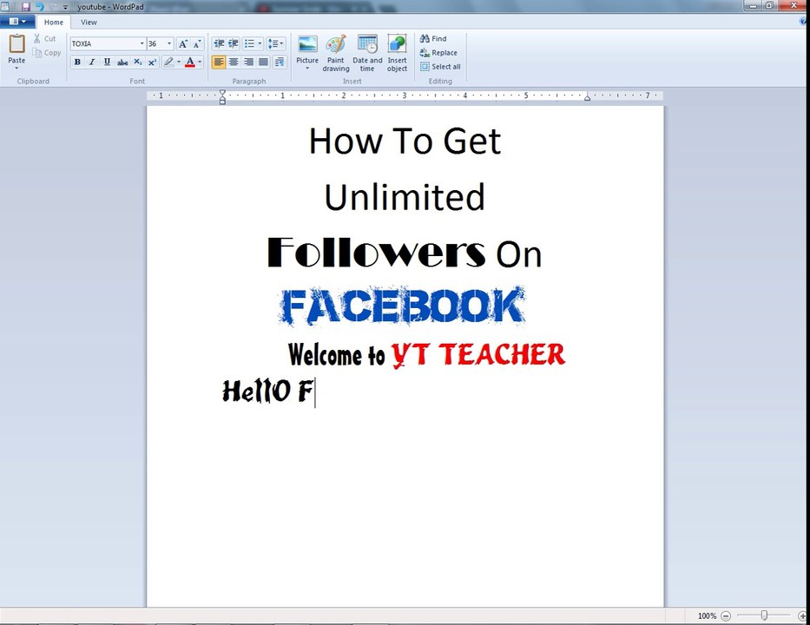
Task: Click the Copy icon
Action: (37, 53)
